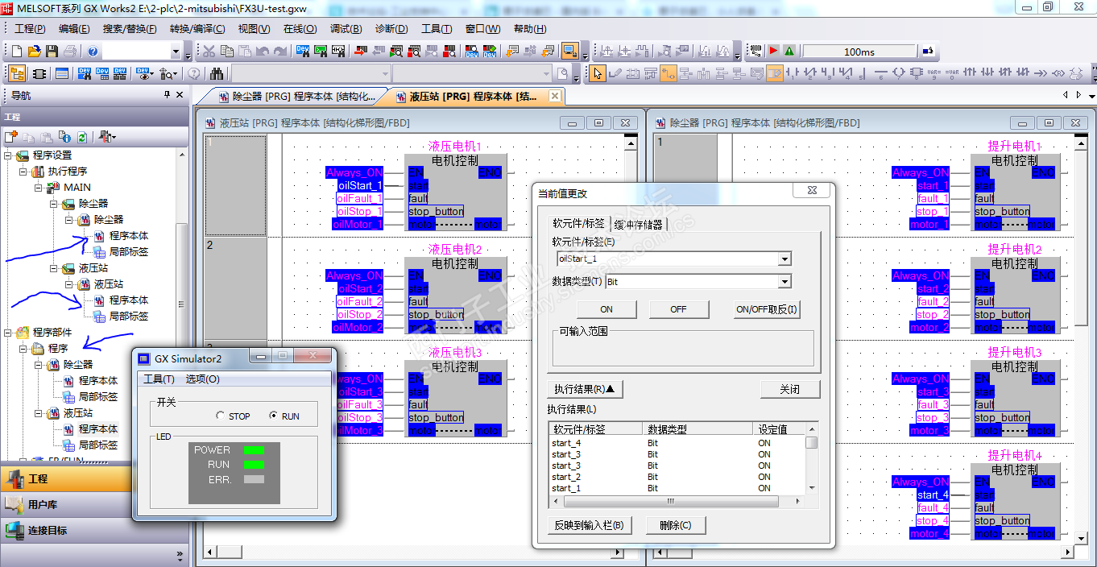Collapse the 程序设置 tree node
1097x567 pixels.
tap(9, 155)
